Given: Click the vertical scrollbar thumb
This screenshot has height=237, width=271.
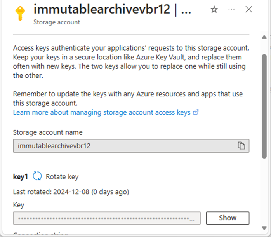Looking at the screenshot, I should (264, 106).
